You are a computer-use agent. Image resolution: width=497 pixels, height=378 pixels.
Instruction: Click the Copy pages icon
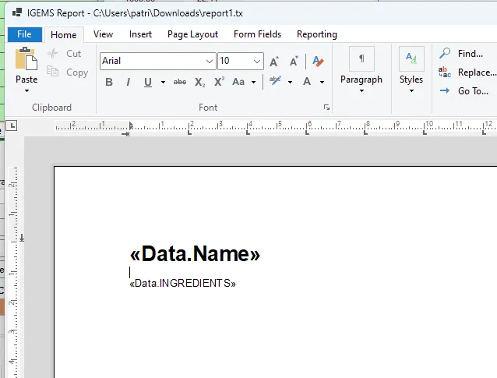coord(53,72)
